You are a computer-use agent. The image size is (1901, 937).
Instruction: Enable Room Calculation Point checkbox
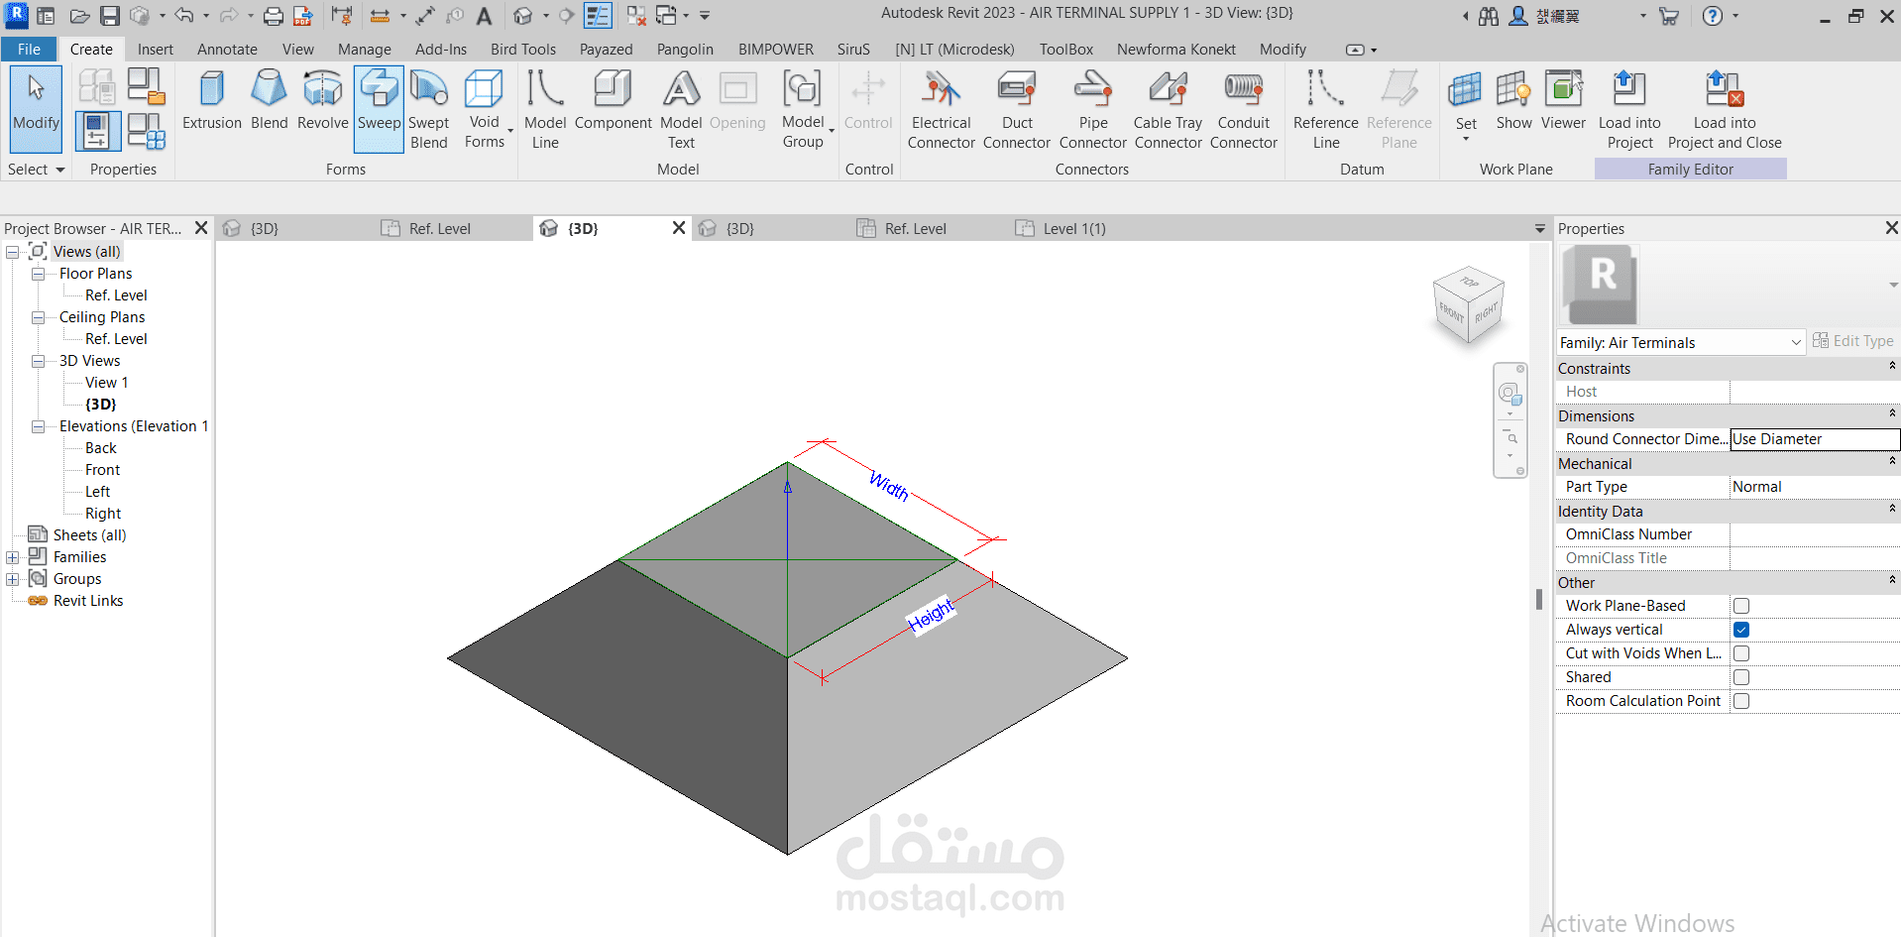point(1741,701)
